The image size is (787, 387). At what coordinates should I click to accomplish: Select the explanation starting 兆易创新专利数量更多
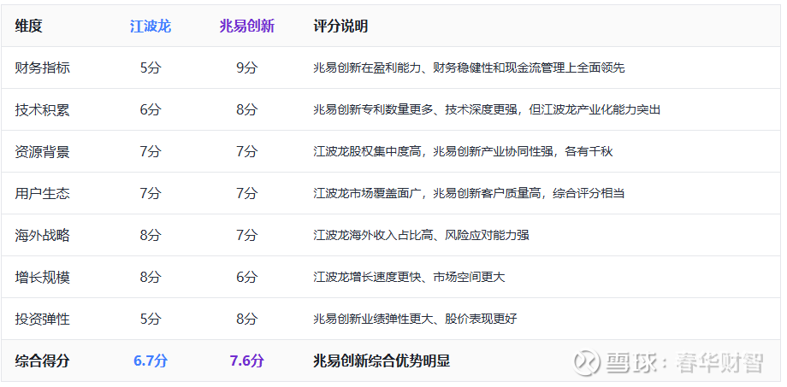click(487, 110)
